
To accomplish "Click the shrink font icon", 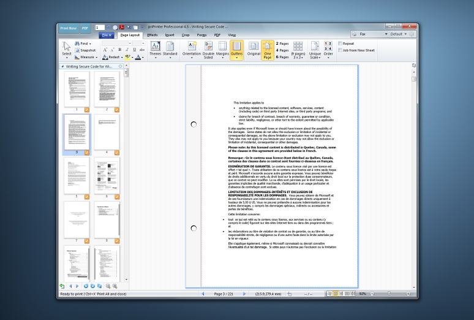I will click(113, 50).
